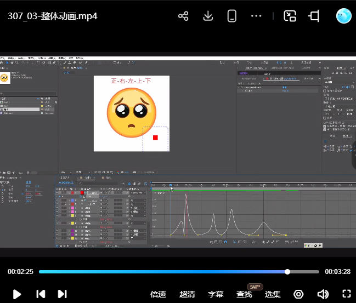Screen dimensions: 356x303
Task: Open the three-dot more options menu
Action: point(256,16)
